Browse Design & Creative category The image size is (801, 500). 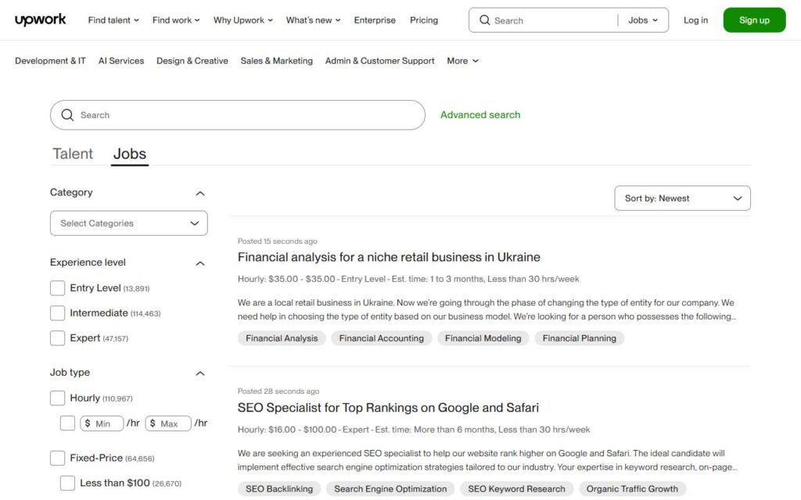192,61
